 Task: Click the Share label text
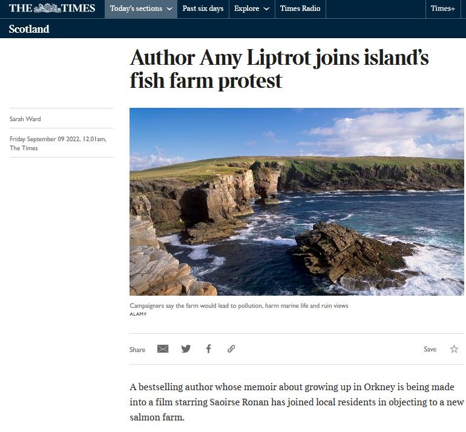click(x=137, y=350)
